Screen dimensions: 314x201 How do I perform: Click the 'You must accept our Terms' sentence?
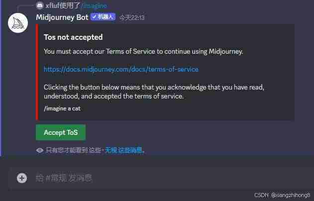pos(143,52)
